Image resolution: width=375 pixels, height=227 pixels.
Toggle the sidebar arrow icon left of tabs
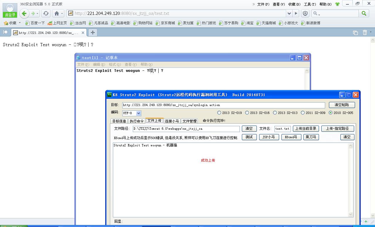click(x=5, y=32)
